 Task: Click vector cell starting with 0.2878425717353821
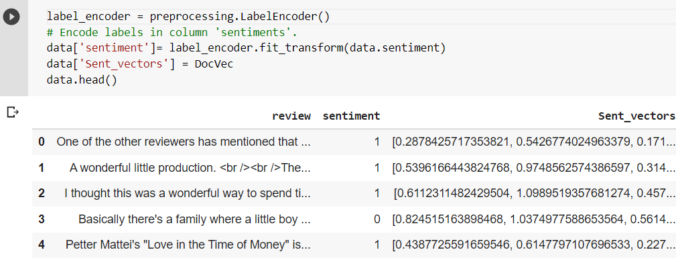point(534,142)
